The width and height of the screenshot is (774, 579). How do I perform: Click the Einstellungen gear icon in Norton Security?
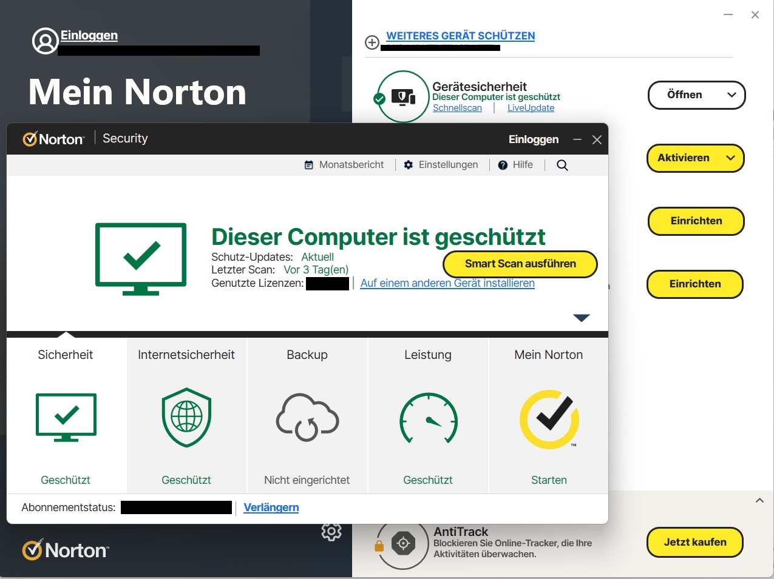coord(409,165)
